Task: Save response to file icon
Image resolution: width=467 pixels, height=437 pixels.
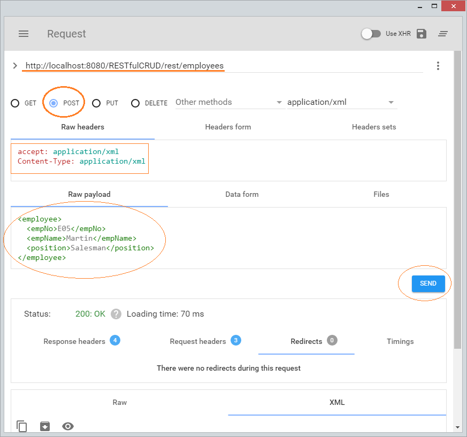Action: [45, 426]
